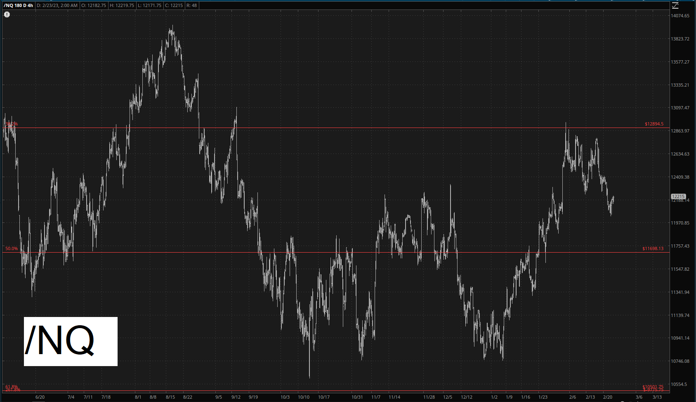Click the R: 48 range value
The width and height of the screenshot is (696, 402).
191,5
